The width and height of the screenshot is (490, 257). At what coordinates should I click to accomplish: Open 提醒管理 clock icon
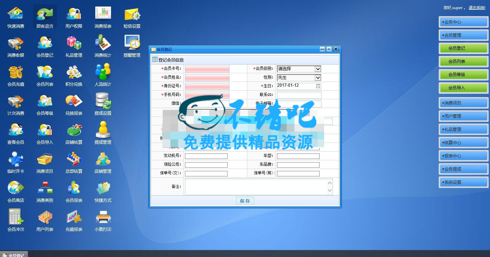coord(132,47)
